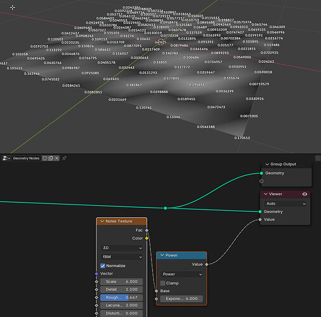Select the reroute point on green link
Image resolution: width=321 pixels, height=317 pixels.
(x=166, y=208)
